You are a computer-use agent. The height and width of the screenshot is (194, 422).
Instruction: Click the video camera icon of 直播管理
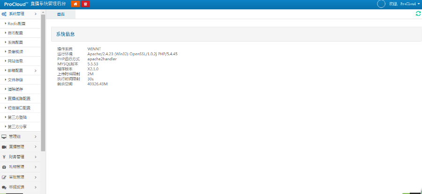4,147
